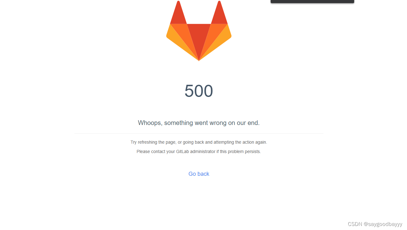This screenshot has height=230, width=407.
Task: Click the 'Please contact your GitLab administrator' line
Action: 199,151
